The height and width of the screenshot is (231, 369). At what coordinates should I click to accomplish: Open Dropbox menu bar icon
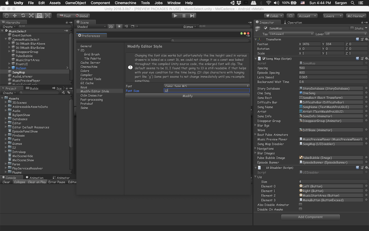[239, 3]
